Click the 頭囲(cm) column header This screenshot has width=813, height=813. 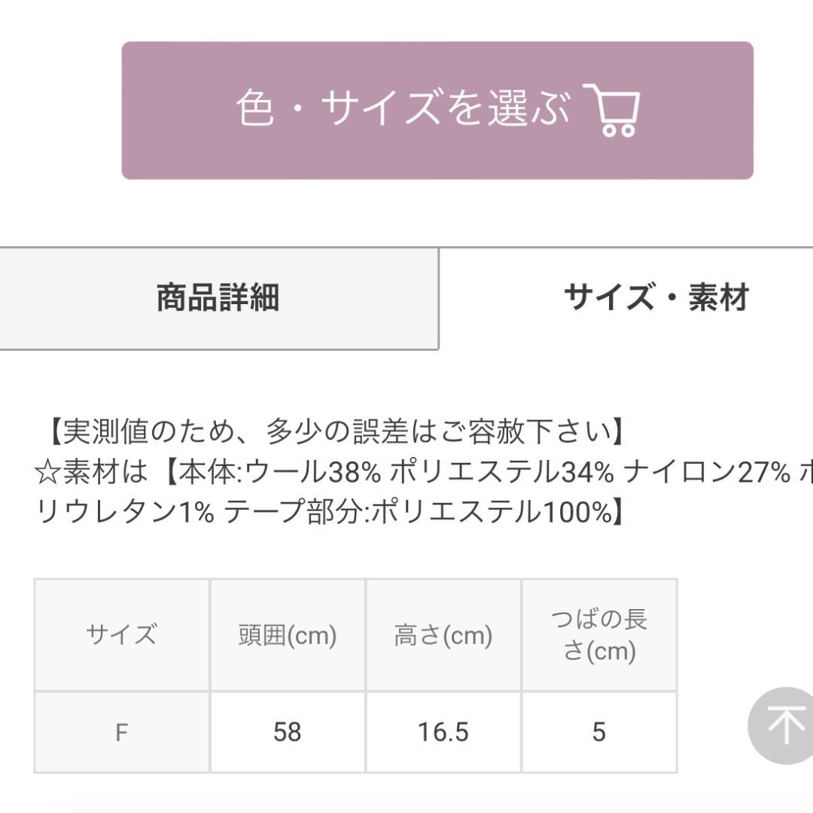click(x=288, y=635)
